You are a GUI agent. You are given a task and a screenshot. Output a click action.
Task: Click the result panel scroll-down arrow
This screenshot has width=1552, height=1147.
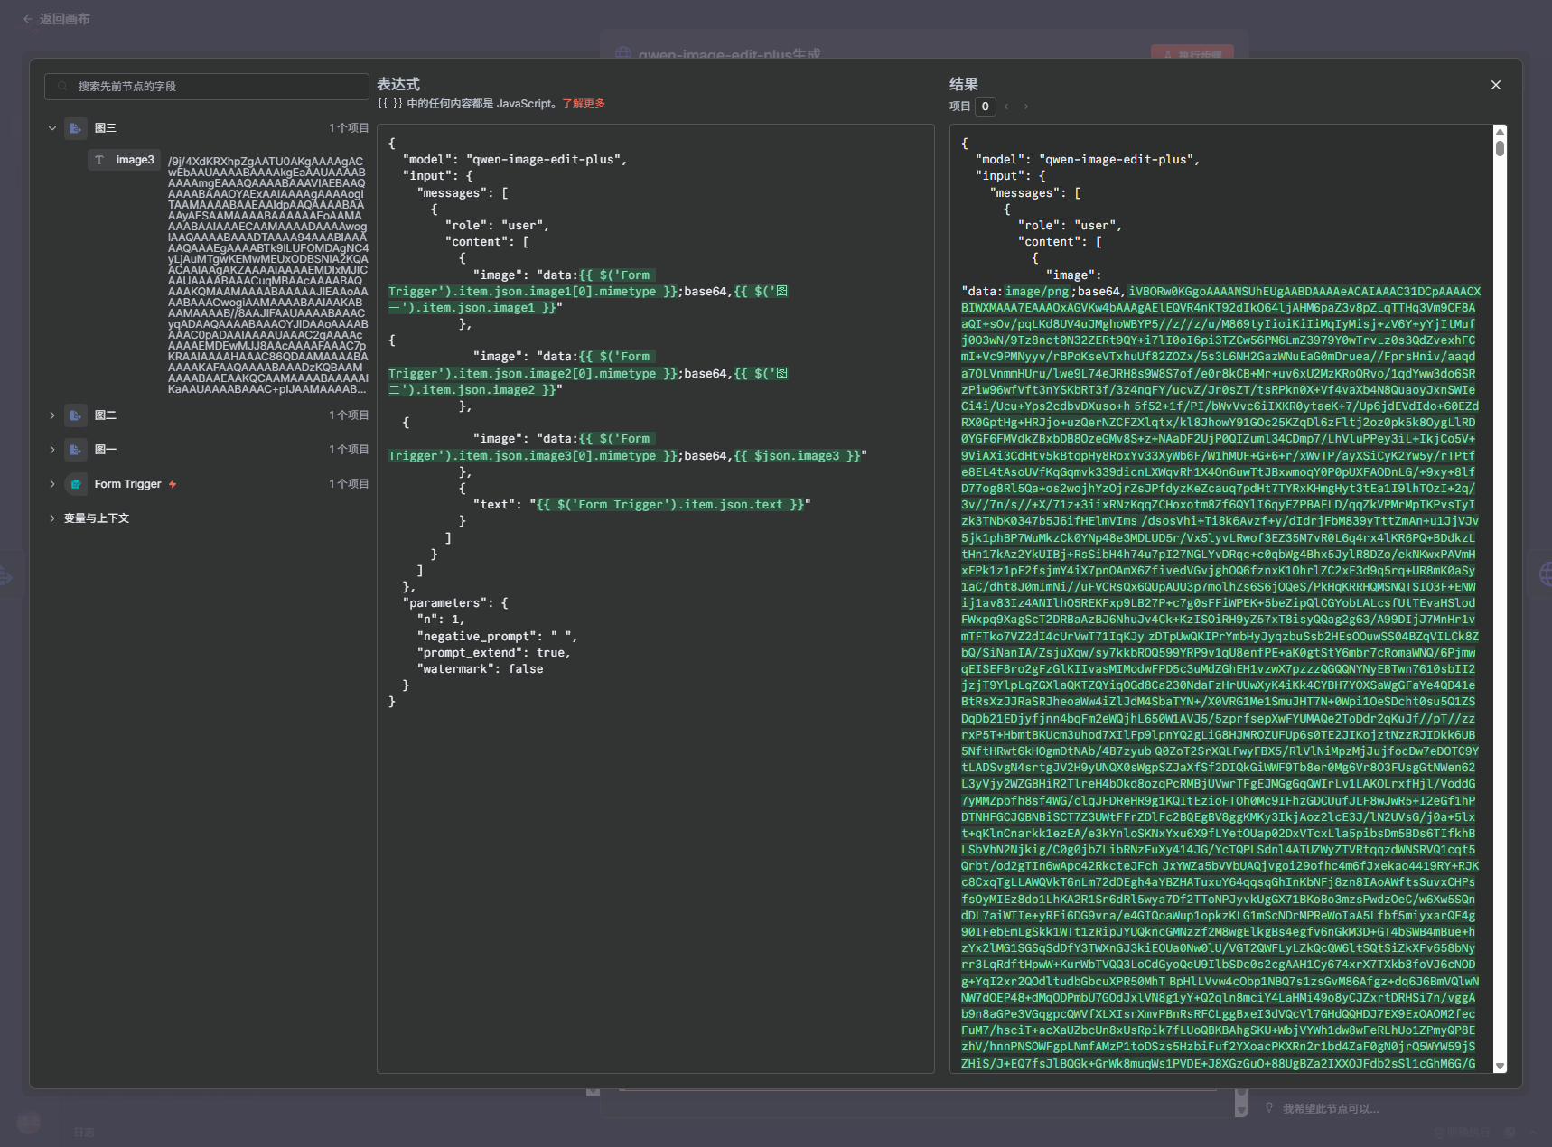click(x=1500, y=1066)
